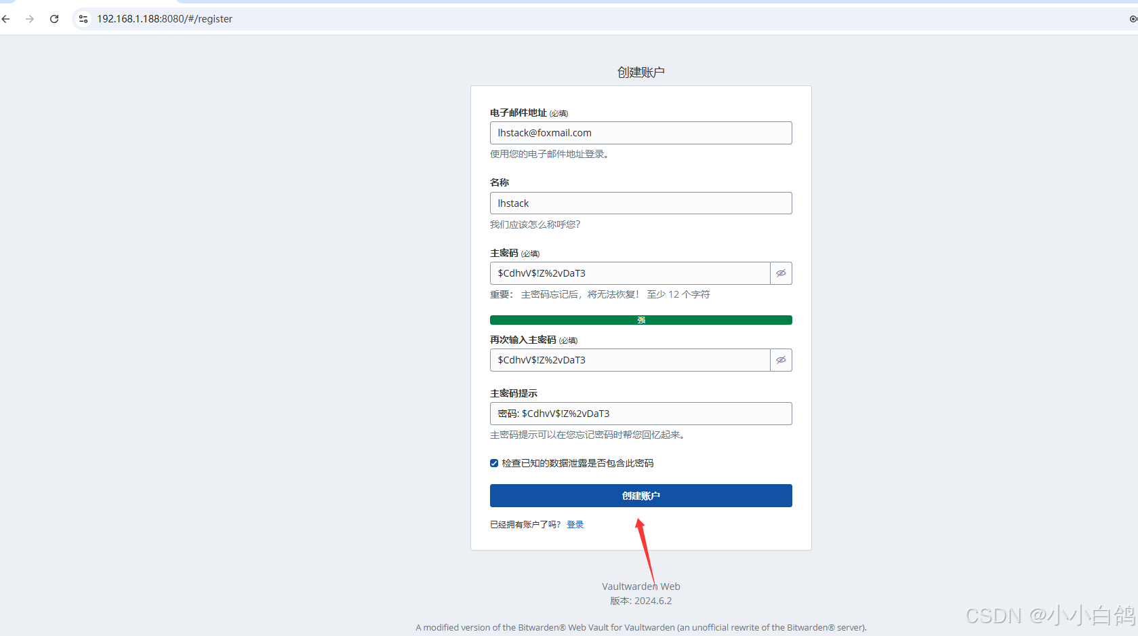Click the password key icon in address bar
1138x636 pixels.
pyautogui.click(x=1133, y=19)
